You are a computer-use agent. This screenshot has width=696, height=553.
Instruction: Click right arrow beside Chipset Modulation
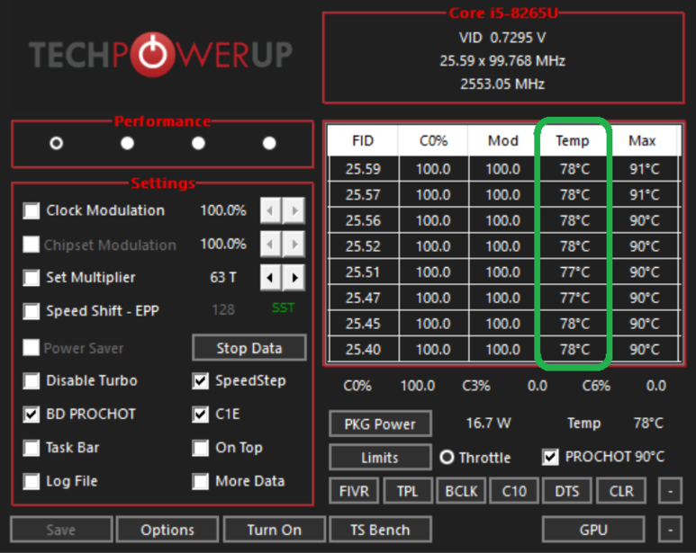(294, 245)
